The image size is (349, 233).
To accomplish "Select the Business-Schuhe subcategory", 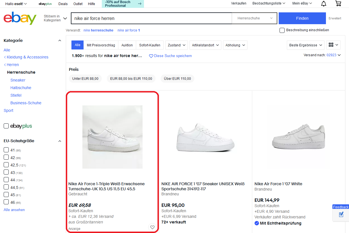I will coord(26,103).
